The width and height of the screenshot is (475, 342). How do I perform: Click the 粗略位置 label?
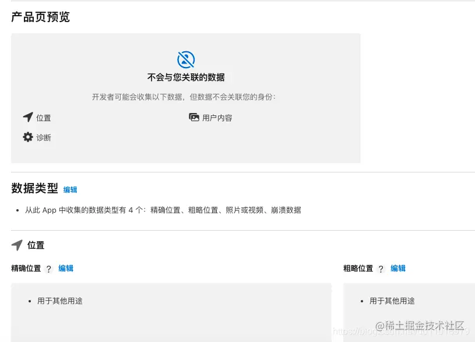[x=358, y=269]
